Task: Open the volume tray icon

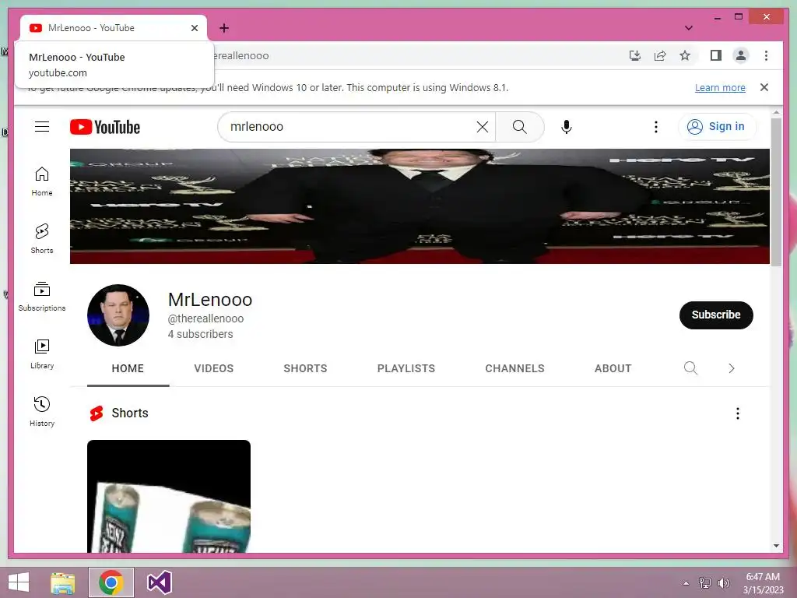Action: pos(723,582)
